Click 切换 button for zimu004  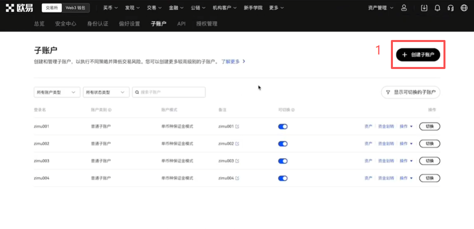pyautogui.click(x=429, y=178)
